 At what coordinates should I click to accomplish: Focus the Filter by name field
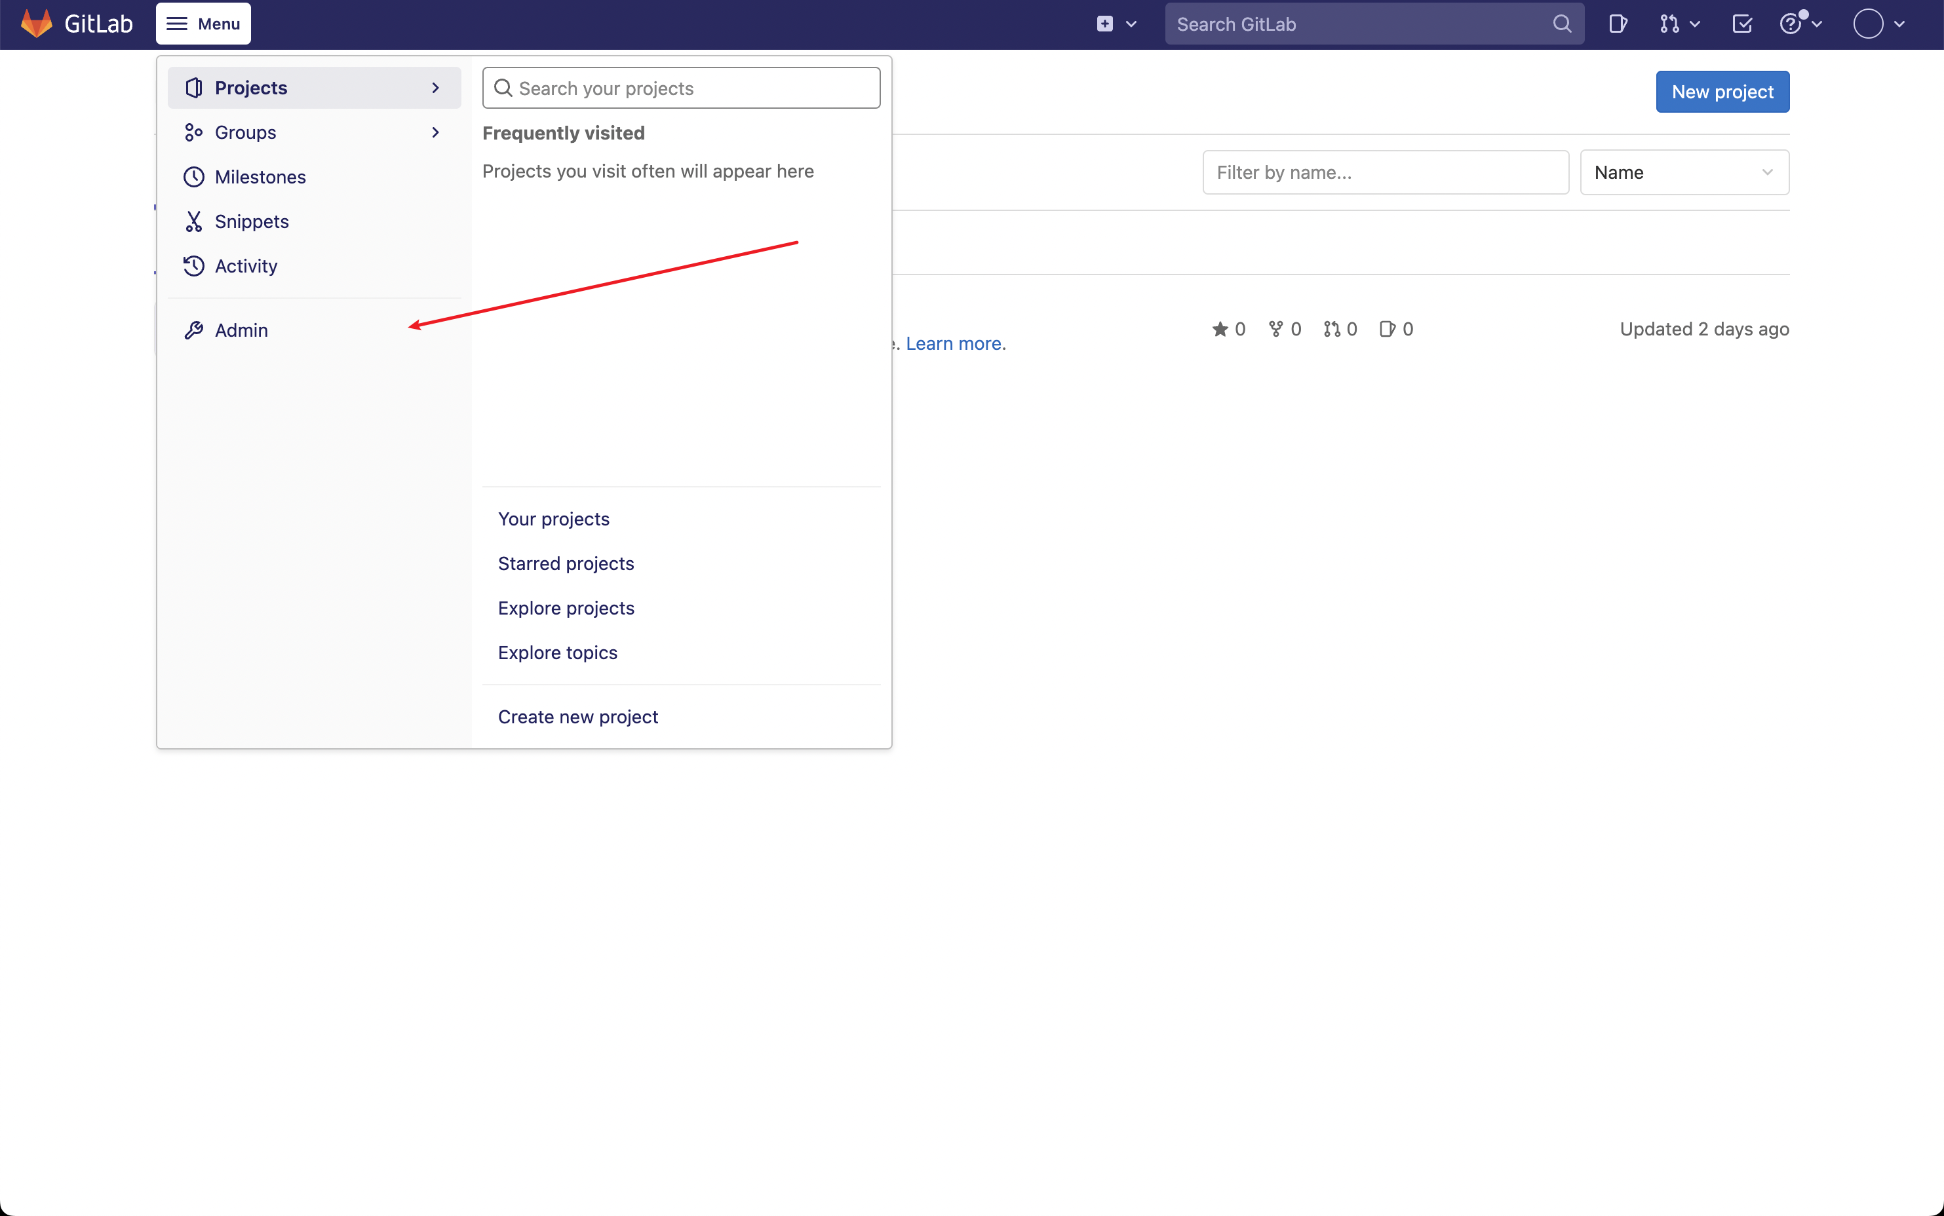tap(1385, 172)
